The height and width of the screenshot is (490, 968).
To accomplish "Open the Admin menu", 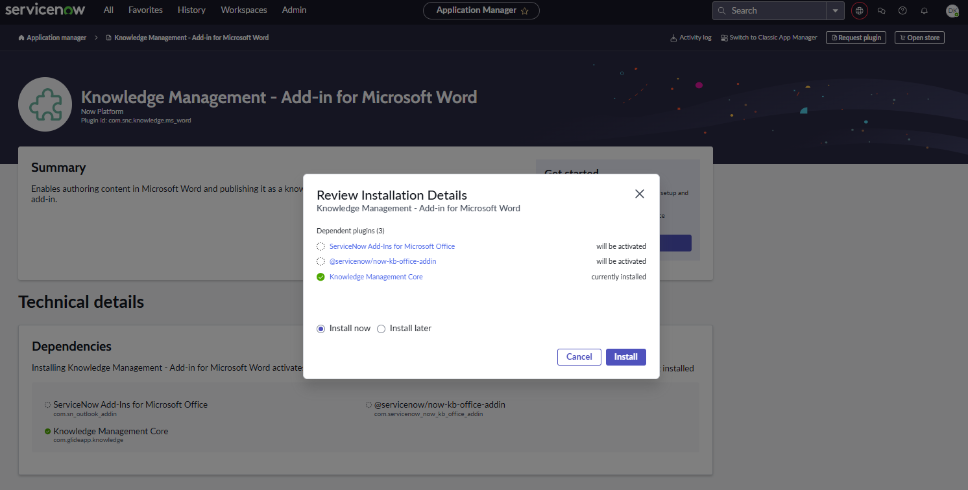I will 294,10.
